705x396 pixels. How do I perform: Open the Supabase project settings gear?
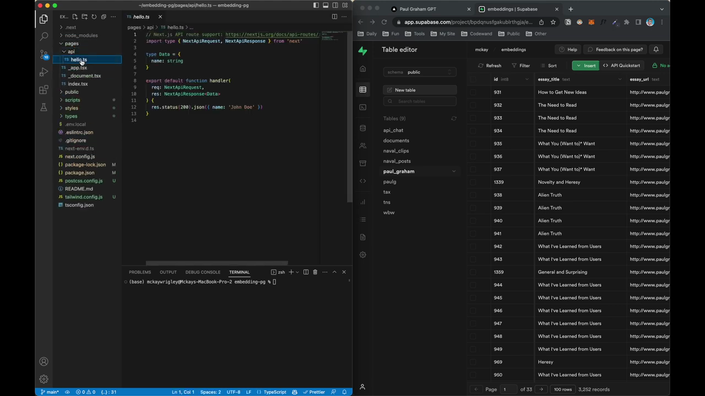click(x=362, y=255)
